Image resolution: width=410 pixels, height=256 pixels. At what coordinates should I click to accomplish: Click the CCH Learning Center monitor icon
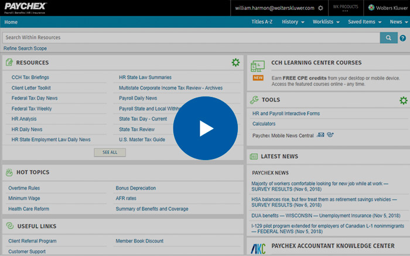click(258, 66)
